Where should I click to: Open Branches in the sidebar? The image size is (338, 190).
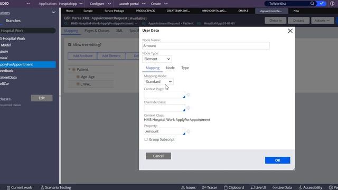click(13, 21)
